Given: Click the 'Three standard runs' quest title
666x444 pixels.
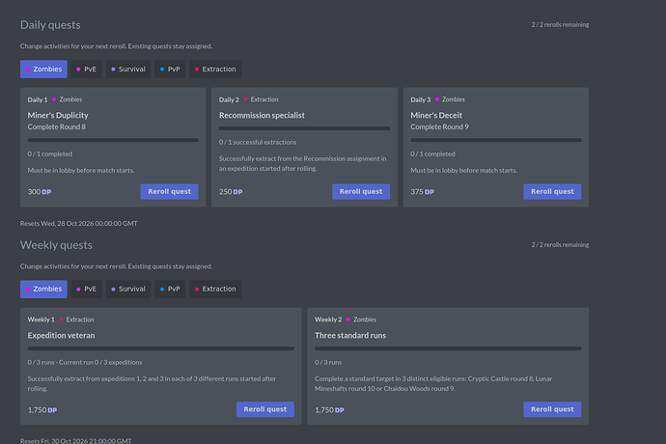Looking at the screenshot, I should 350,335.
